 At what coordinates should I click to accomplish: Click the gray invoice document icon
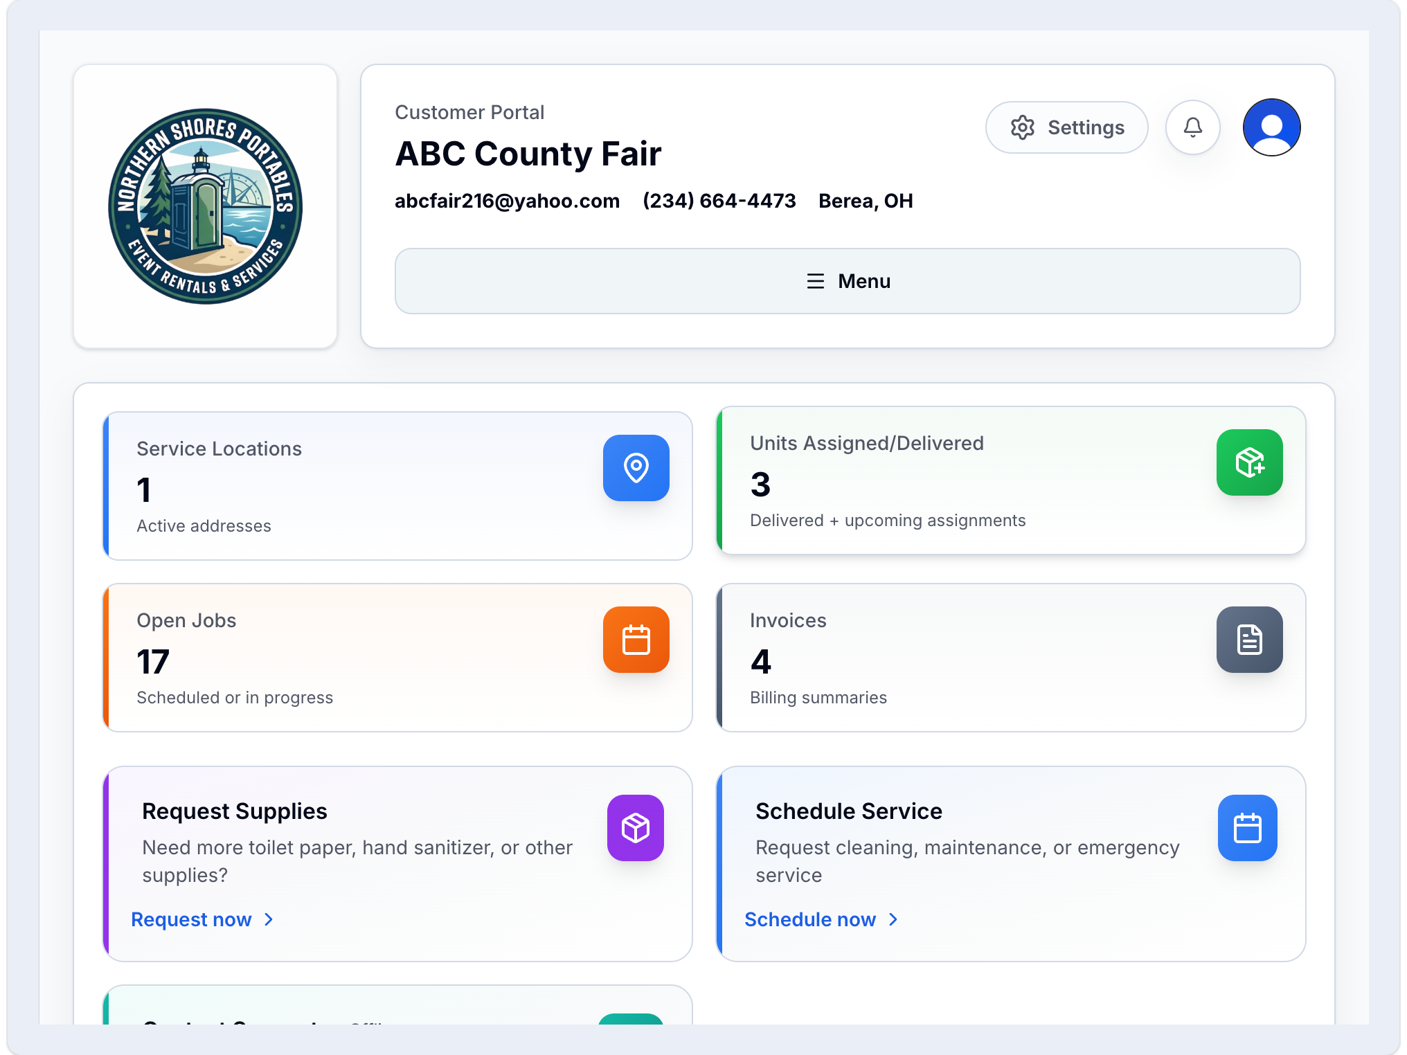pyautogui.click(x=1249, y=640)
